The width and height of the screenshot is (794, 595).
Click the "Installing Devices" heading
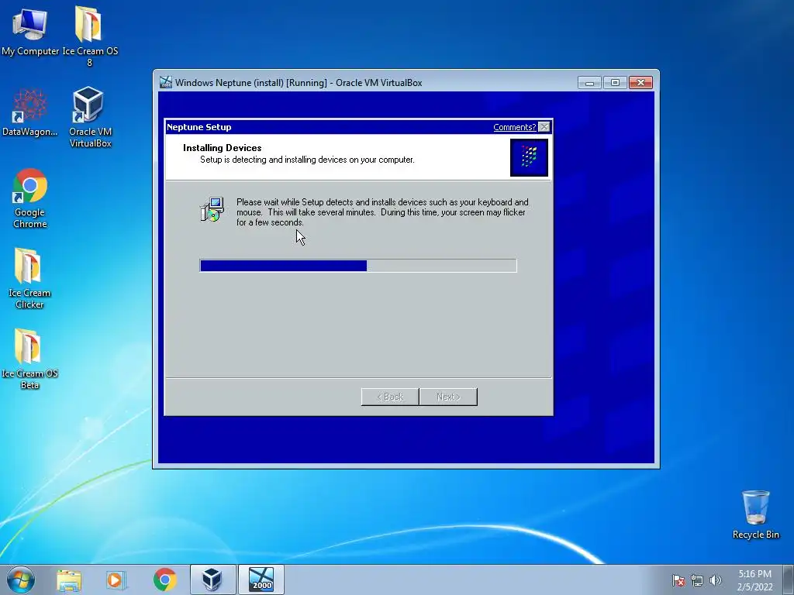tap(223, 148)
